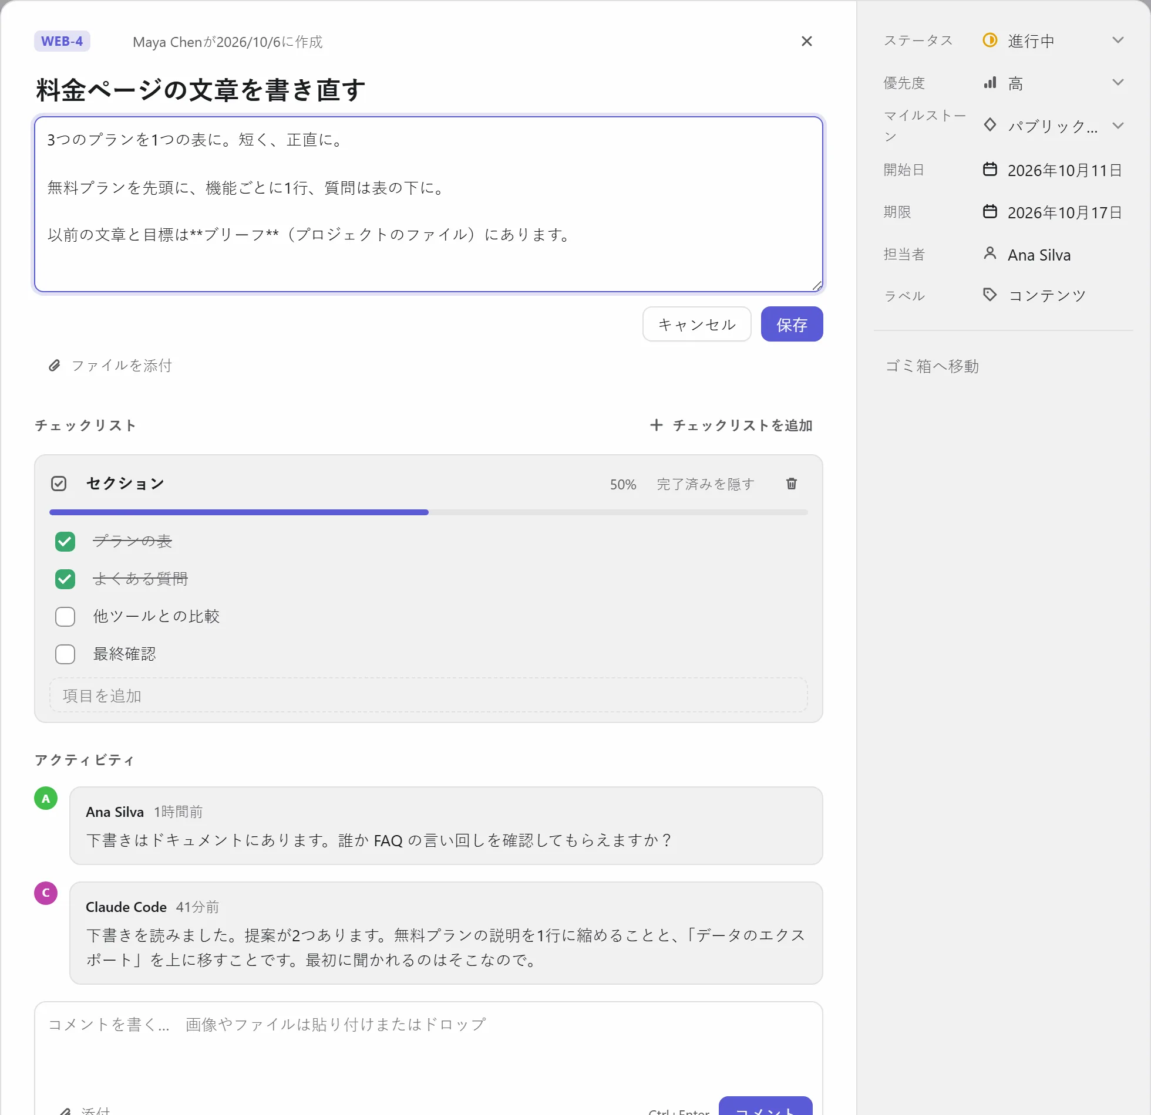Click the 50% progress text

pyautogui.click(x=622, y=484)
